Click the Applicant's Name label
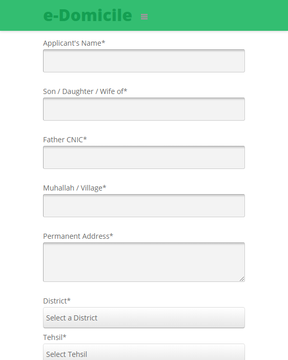 pyautogui.click(x=74, y=43)
